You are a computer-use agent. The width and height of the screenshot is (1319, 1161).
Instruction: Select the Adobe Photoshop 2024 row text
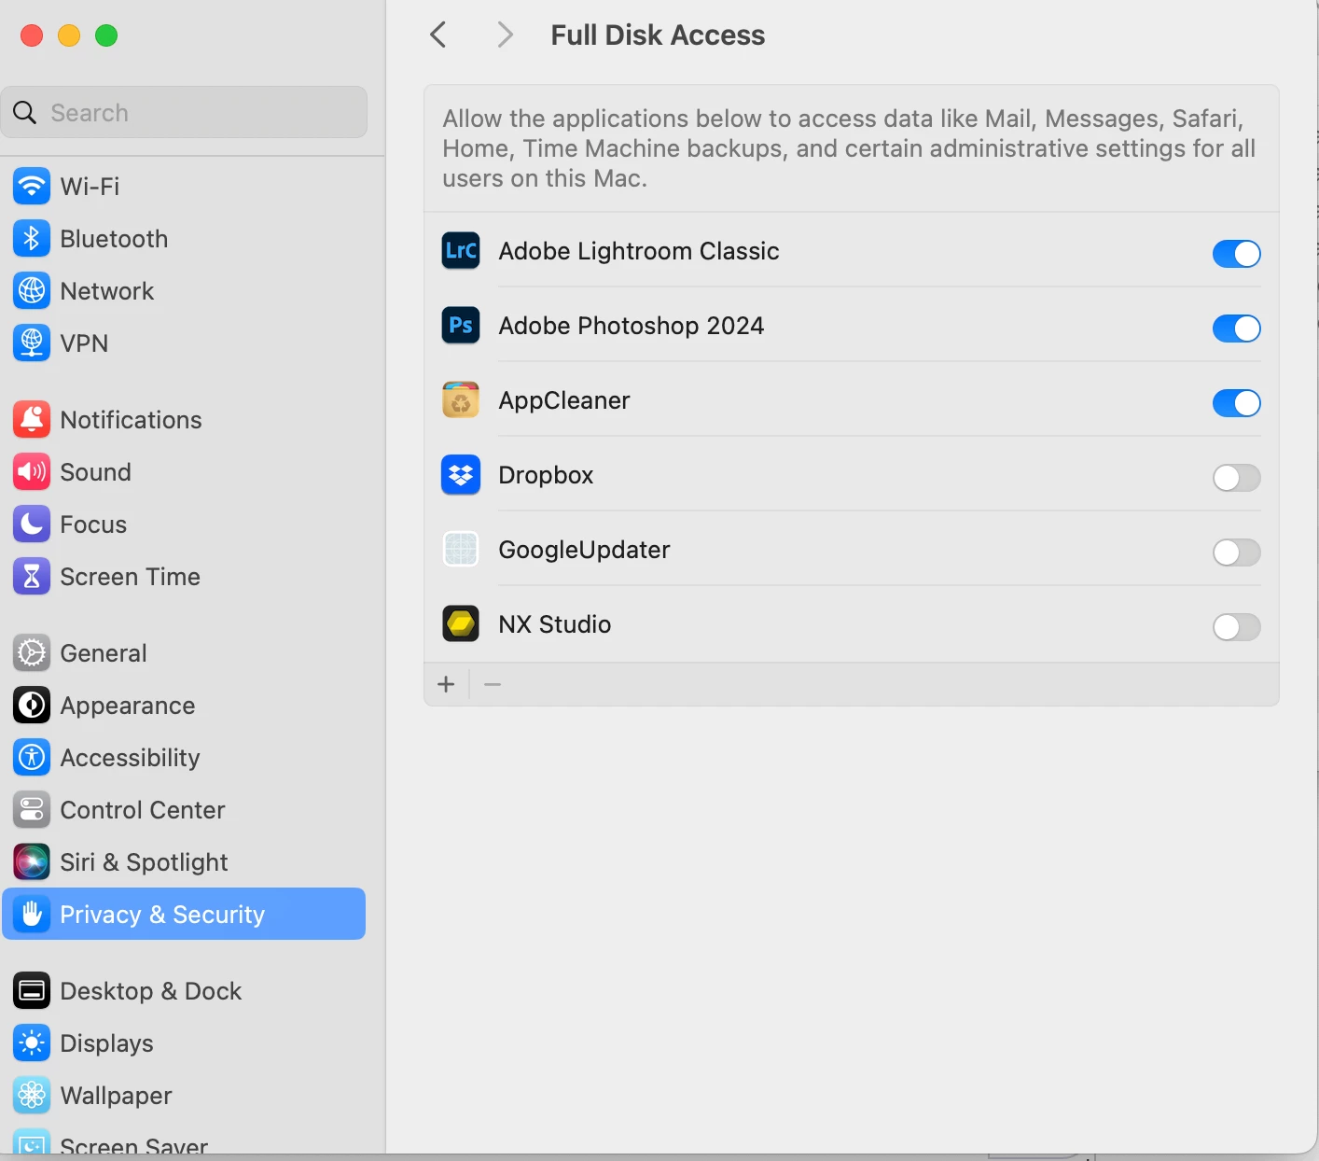(x=632, y=326)
